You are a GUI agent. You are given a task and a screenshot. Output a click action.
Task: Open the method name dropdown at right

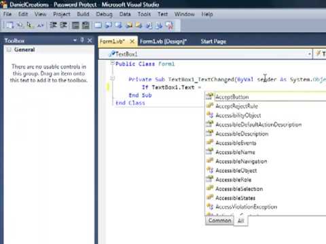tap(320, 54)
